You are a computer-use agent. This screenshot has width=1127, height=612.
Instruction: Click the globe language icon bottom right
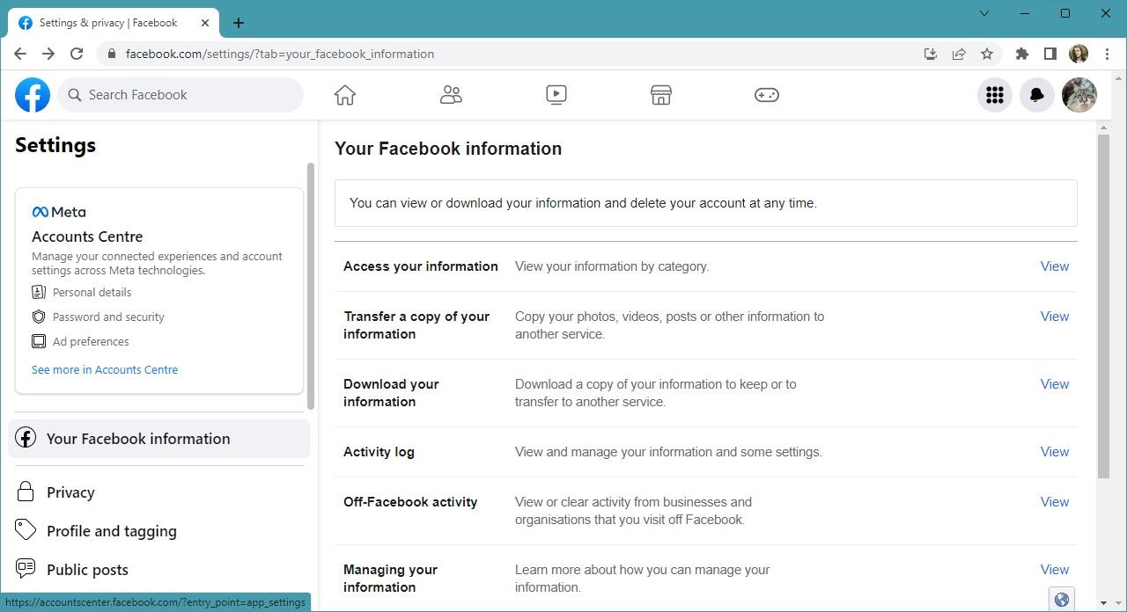click(x=1061, y=598)
